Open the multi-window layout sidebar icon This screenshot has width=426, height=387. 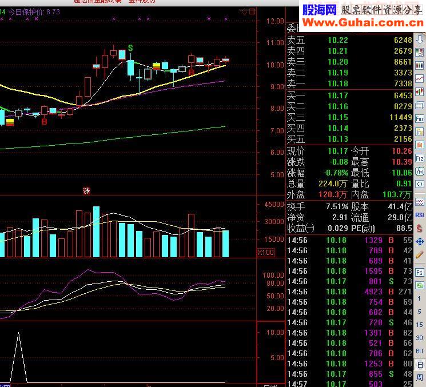[x=420, y=105]
